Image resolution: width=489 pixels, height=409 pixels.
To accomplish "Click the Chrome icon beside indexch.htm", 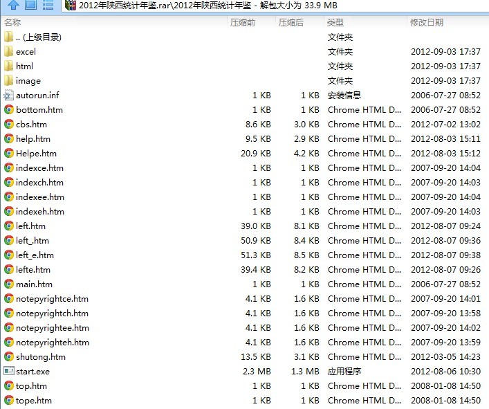I will [9, 182].
